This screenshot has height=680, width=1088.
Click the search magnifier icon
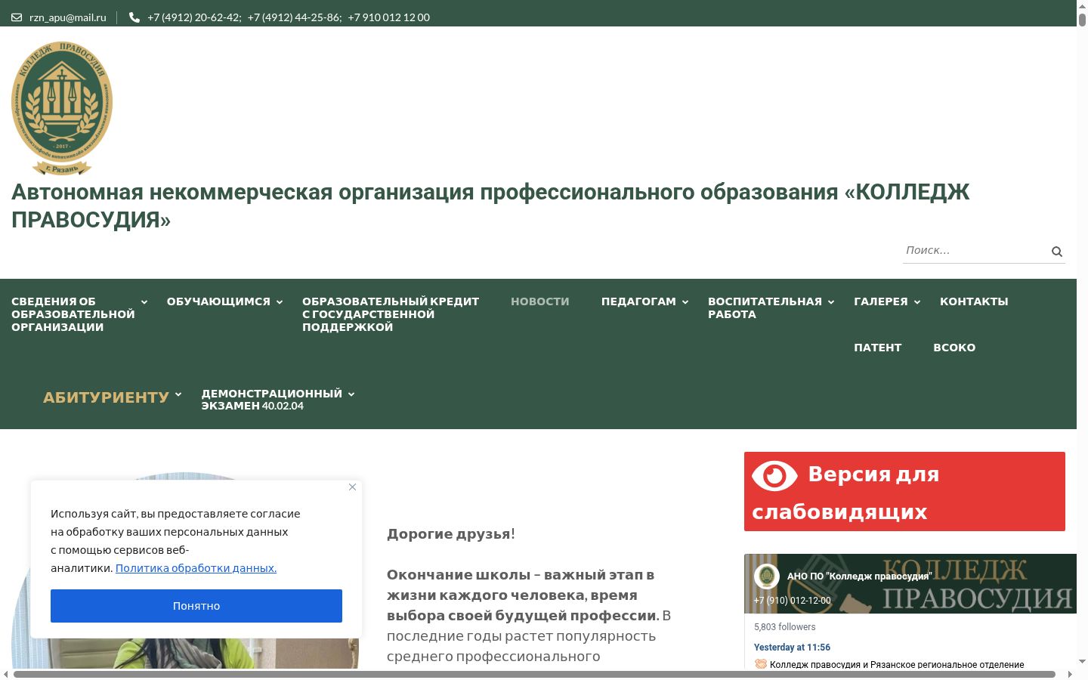click(1057, 252)
